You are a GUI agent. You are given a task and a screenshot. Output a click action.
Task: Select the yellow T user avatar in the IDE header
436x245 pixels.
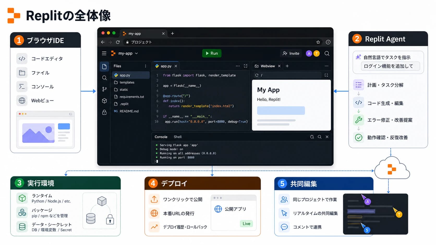coord(317,53)
